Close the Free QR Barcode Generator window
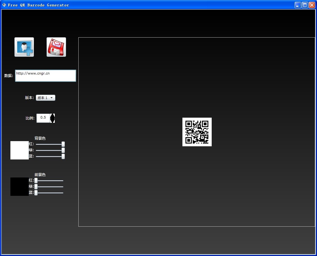 click(x=312, y=5)
